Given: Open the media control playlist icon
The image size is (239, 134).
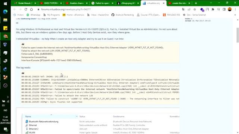Looking at the screenshot, I should 218,9.
